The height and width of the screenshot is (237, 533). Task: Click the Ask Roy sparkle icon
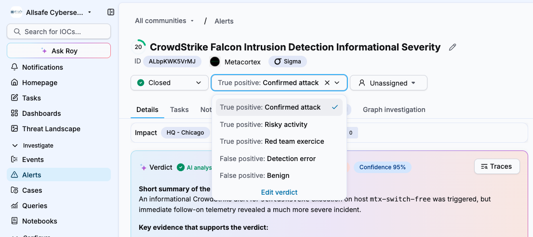[x=44, y=50]
